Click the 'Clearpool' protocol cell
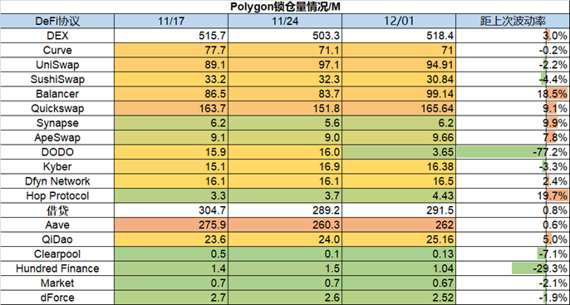The width and height of the screenshot is (570, 305). [x=57, y=253]
